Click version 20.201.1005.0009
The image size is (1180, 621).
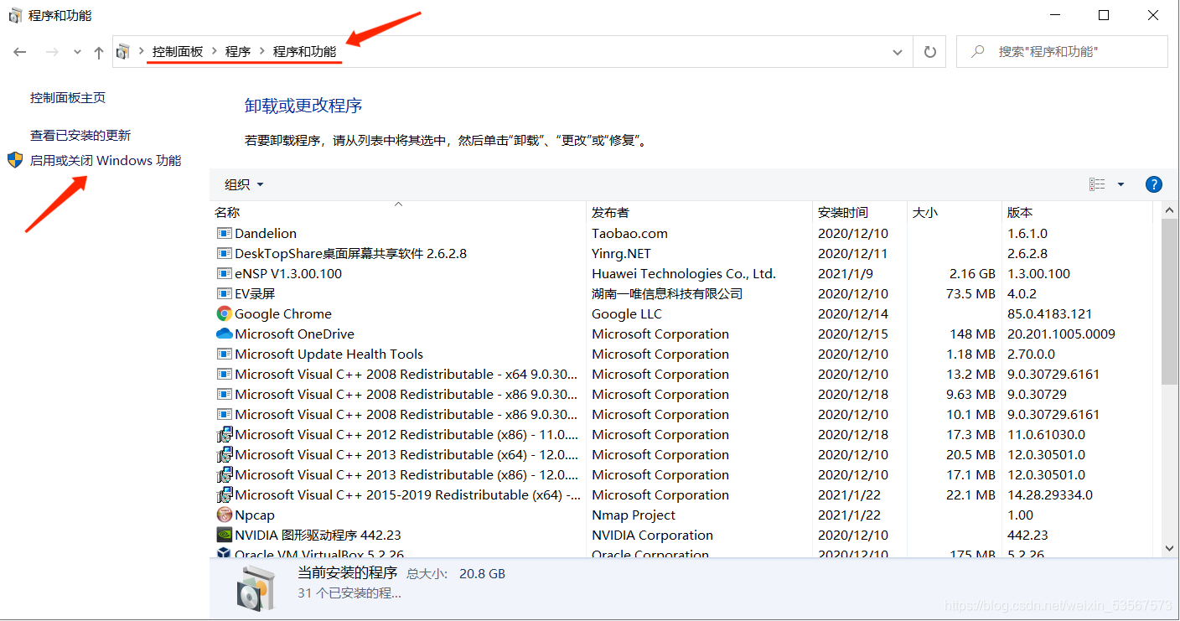pos(1061,334)
